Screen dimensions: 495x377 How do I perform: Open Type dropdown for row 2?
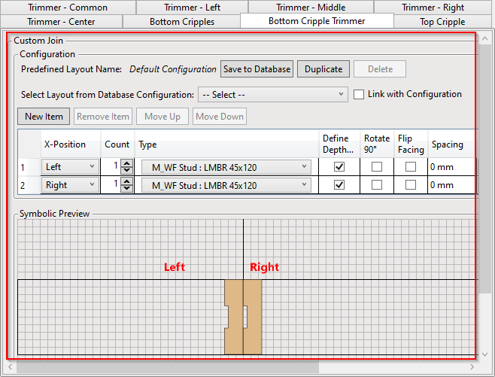click(226, 185)
